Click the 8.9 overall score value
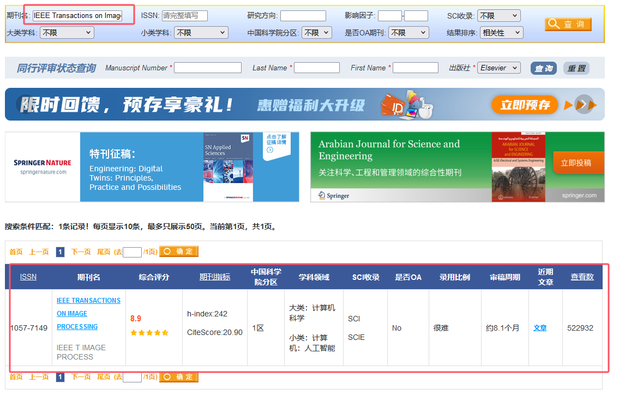The width and height of the screenshot is (625, 395). pyautogui.click(x=135, y=319)
